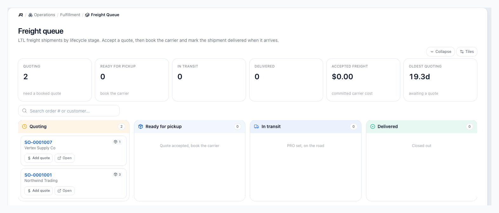The width and height of the screenshot is (499, 213).
Task: Open the Northwind Trading order
Action: (64, 191)
